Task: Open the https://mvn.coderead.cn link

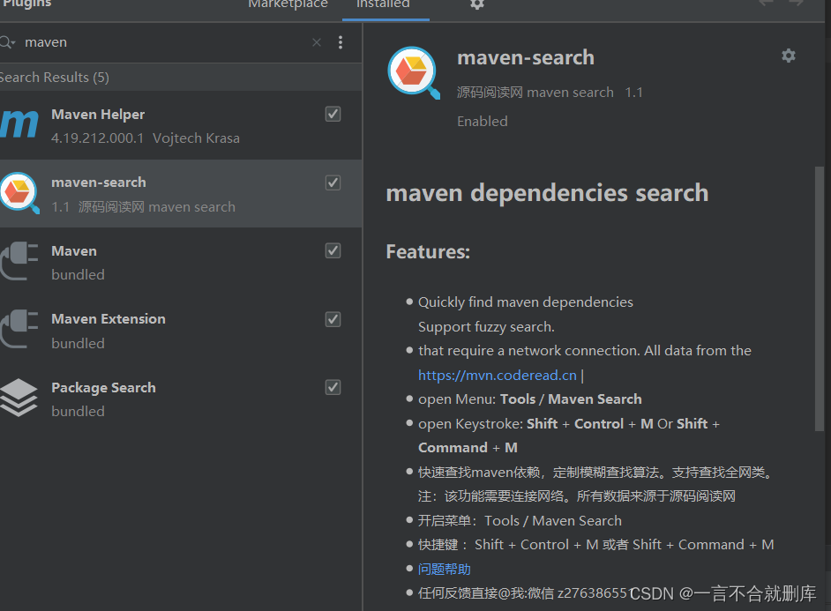Action: click(498, 375)
